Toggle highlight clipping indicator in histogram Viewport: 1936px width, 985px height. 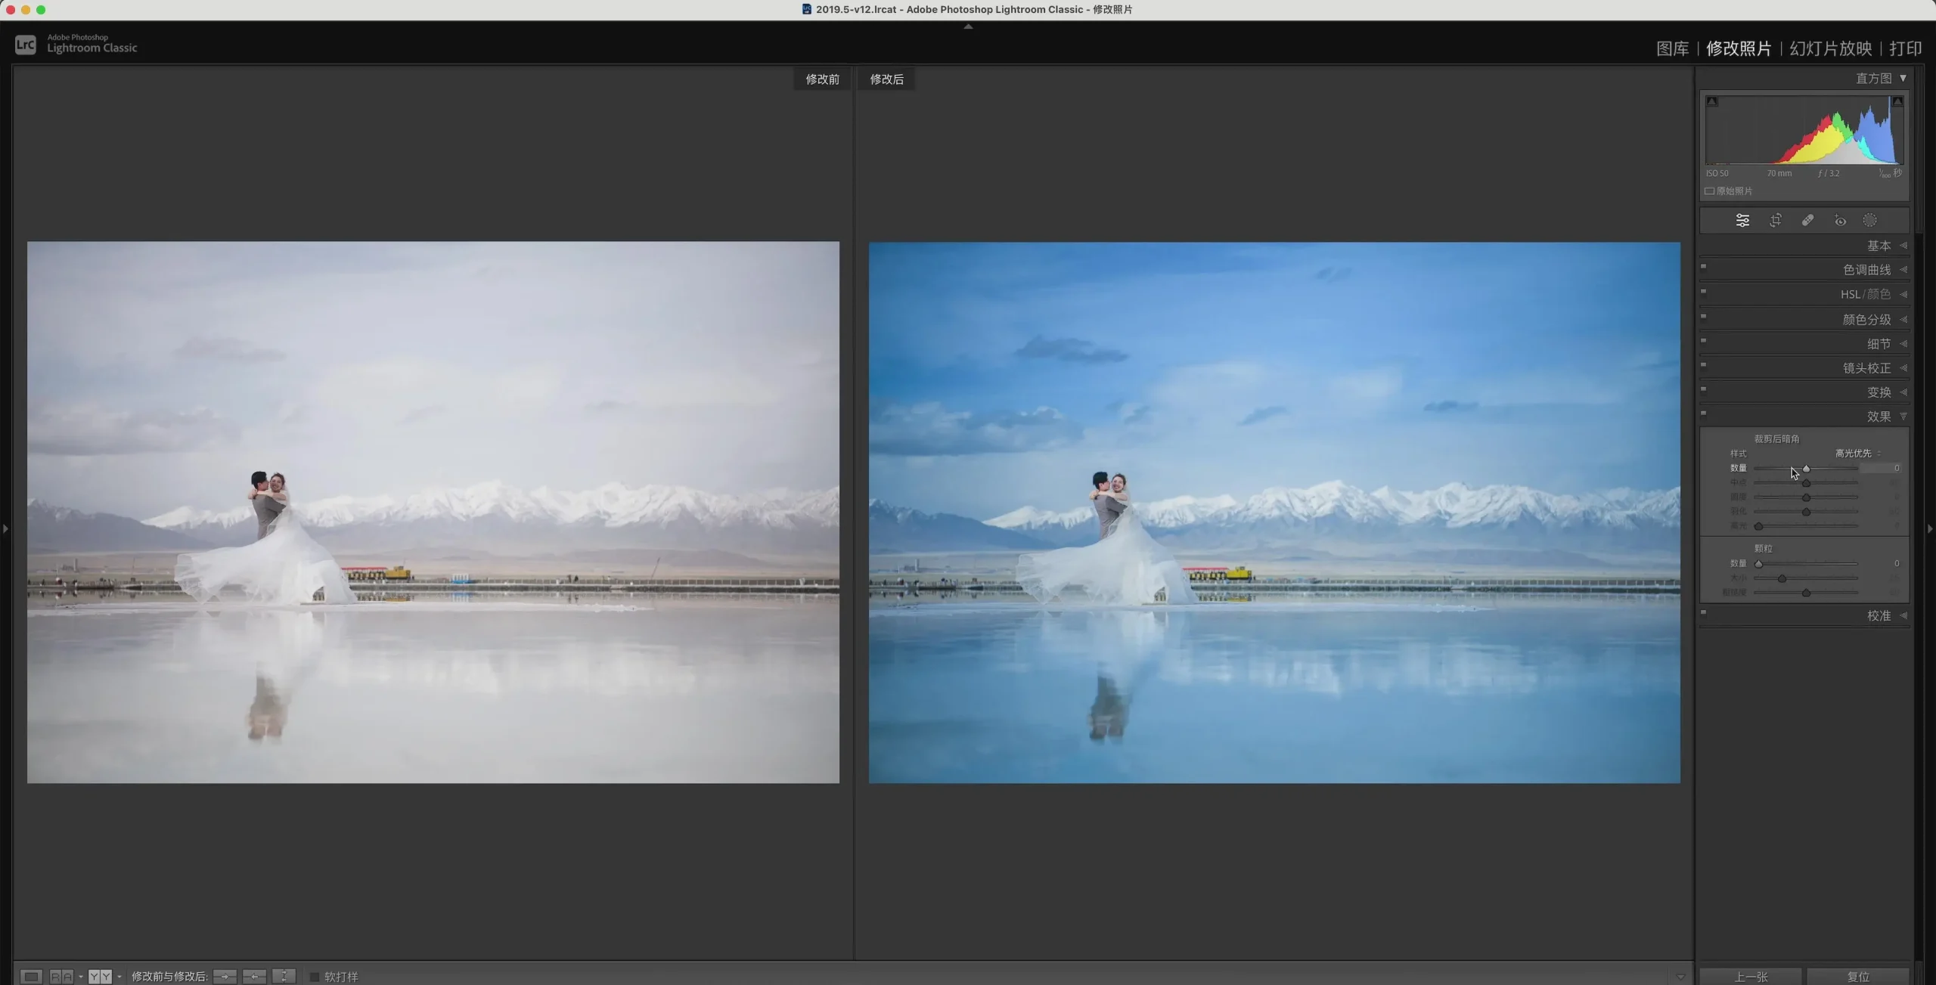tap(1897, 101)
